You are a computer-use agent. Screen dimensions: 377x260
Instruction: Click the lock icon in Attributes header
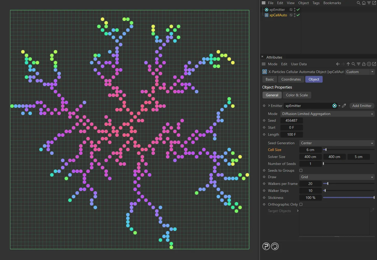364,64
